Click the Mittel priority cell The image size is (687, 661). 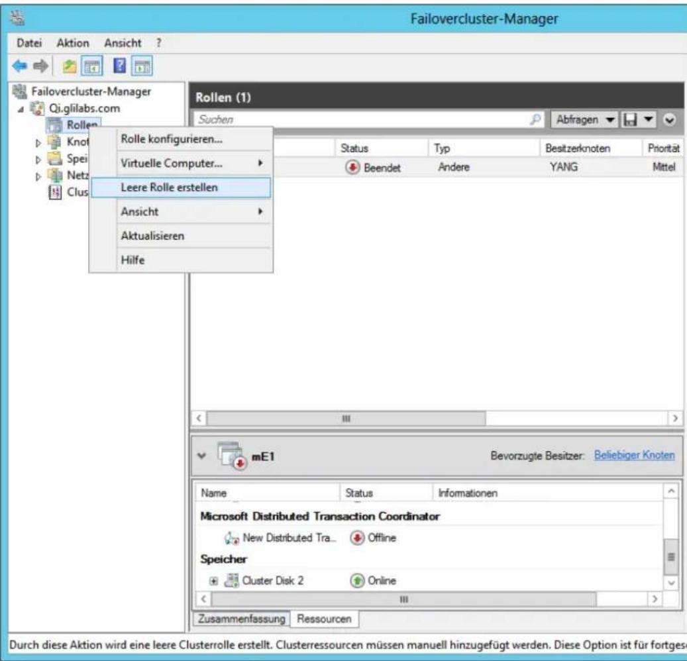point(664,167)
